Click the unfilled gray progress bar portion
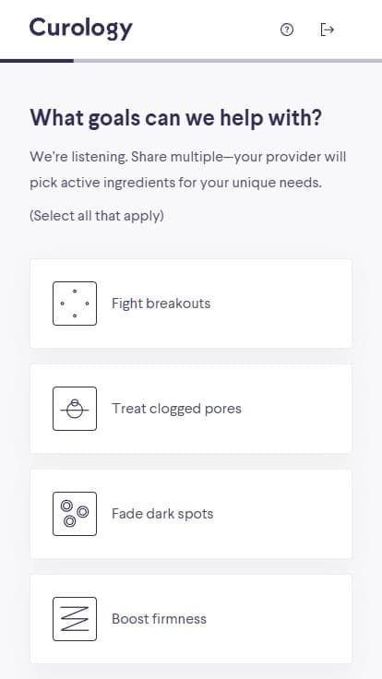 coord(228,61)
